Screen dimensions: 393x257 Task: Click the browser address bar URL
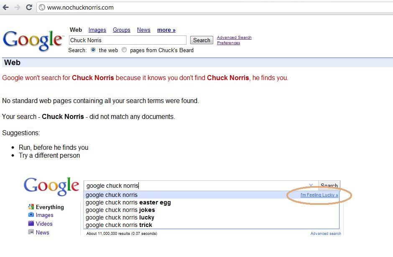tap(80, 8)
